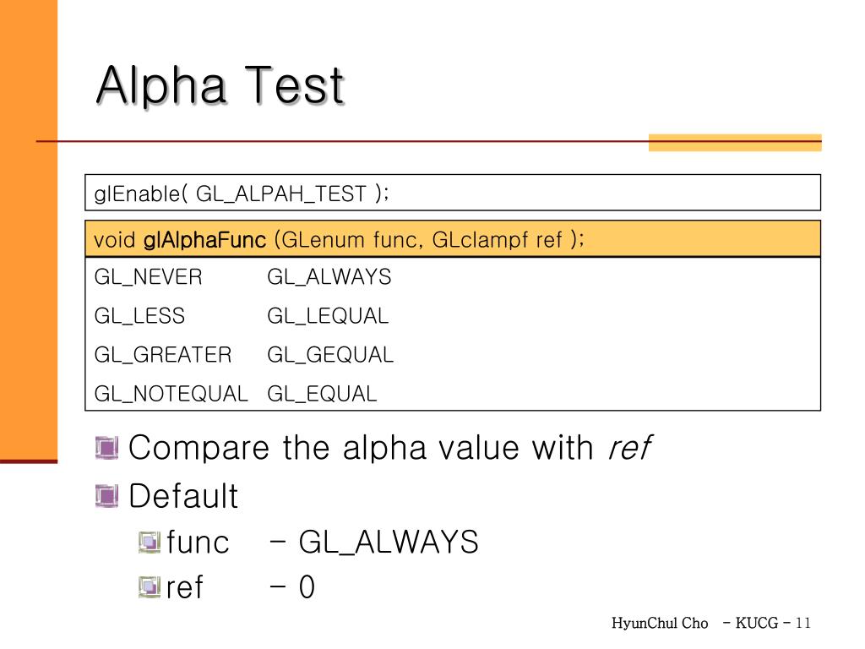
Task: Click GL_EQUAL in the table
Action: coord(322,394)
